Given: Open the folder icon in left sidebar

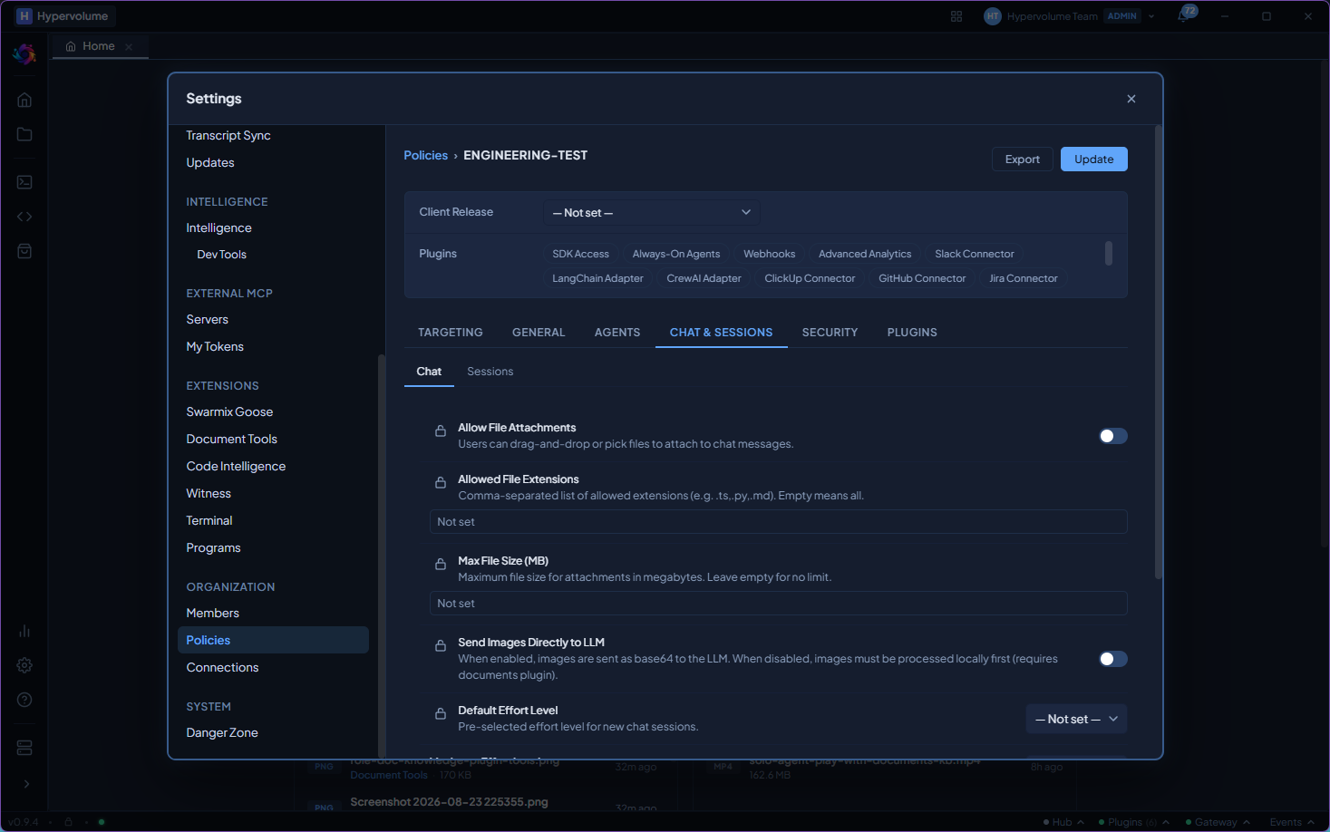Looking at the screenshot, I should [x=24, y=134].
